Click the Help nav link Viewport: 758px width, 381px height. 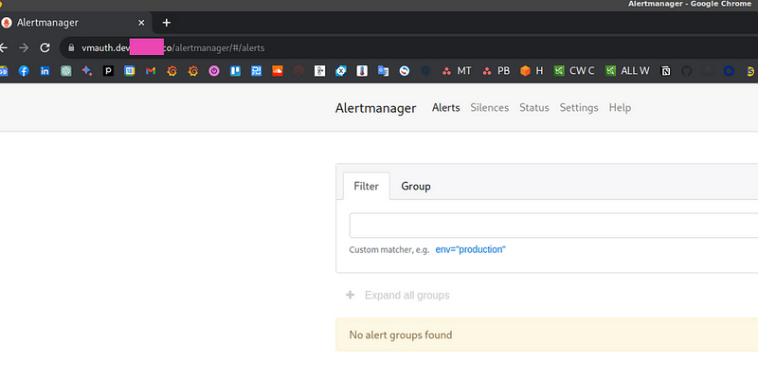click(x=620, y=108)
